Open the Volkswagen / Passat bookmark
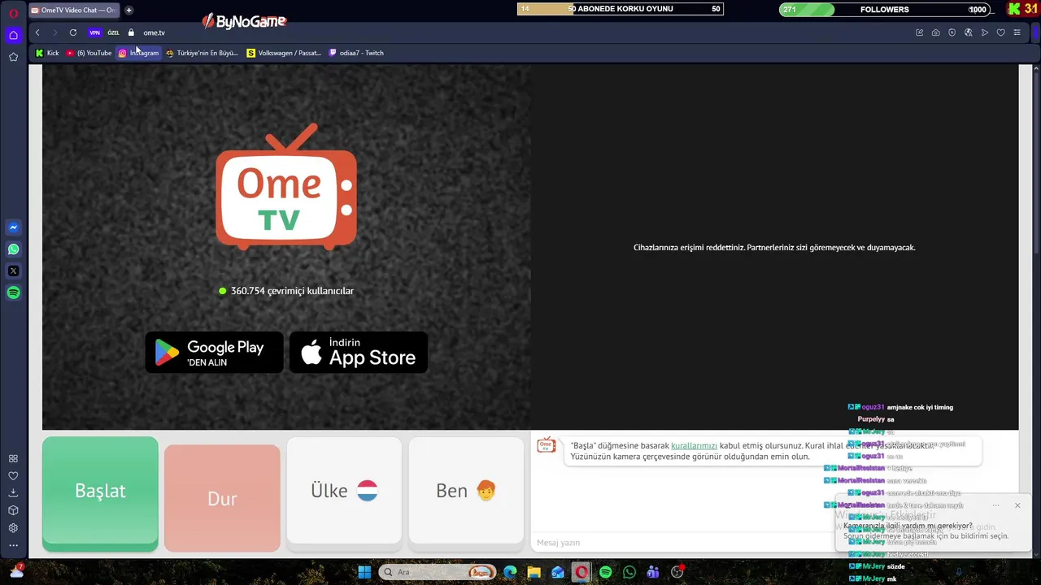Viewport: 1041px width, 585px height. point(284,53)
